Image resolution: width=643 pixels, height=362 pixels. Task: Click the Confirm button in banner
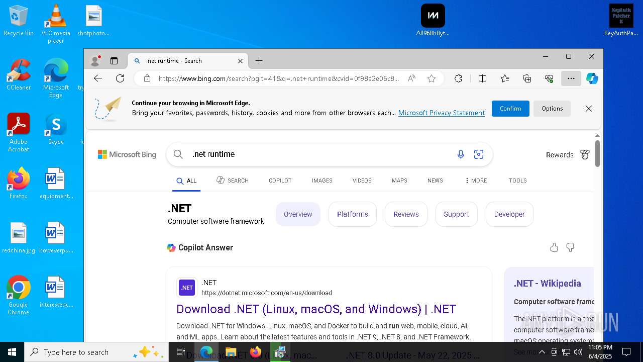point(510,109)
